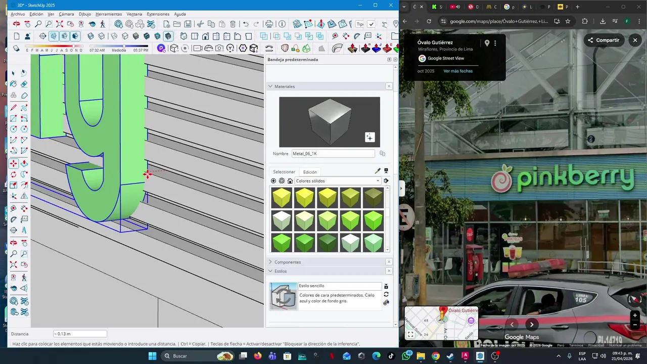Screen dimensions: 647x364
Task: Click the Save floppy disk icon
Action: [188, 24]
